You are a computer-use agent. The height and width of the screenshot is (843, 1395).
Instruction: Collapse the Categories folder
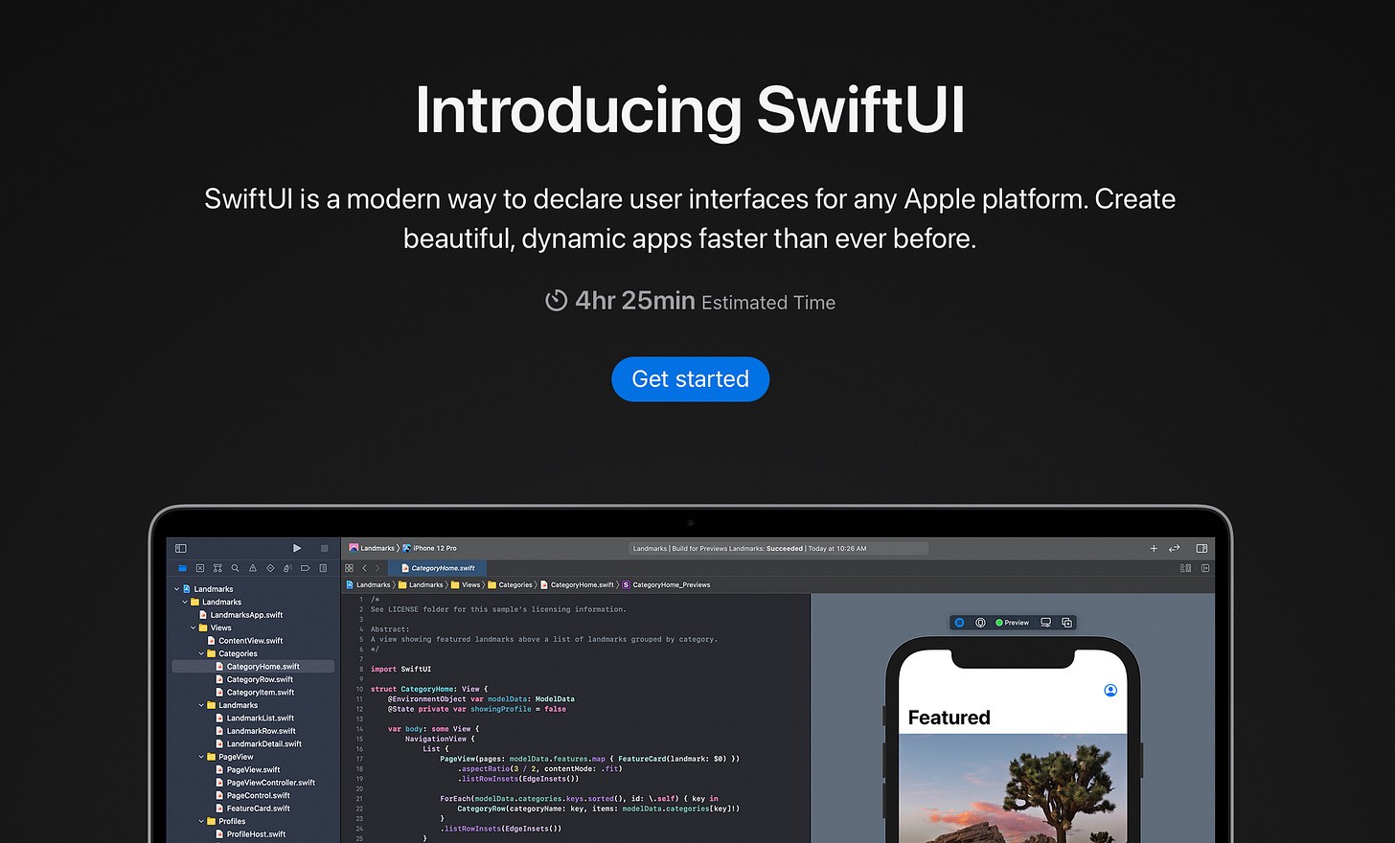point(201,654)
